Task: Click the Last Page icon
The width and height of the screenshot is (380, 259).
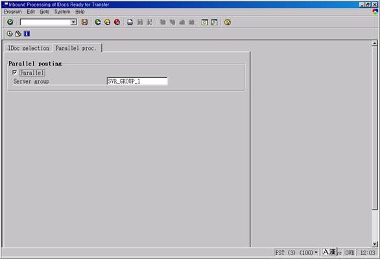Action: [x=192, y=22]
